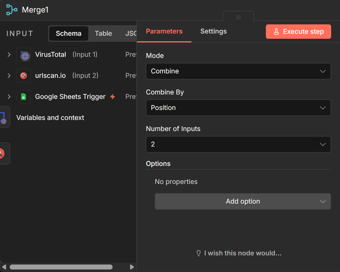Viewport: 340px width, 272px height.
Task: Click the (Input 2) label
Action: (x=85, y=76)
